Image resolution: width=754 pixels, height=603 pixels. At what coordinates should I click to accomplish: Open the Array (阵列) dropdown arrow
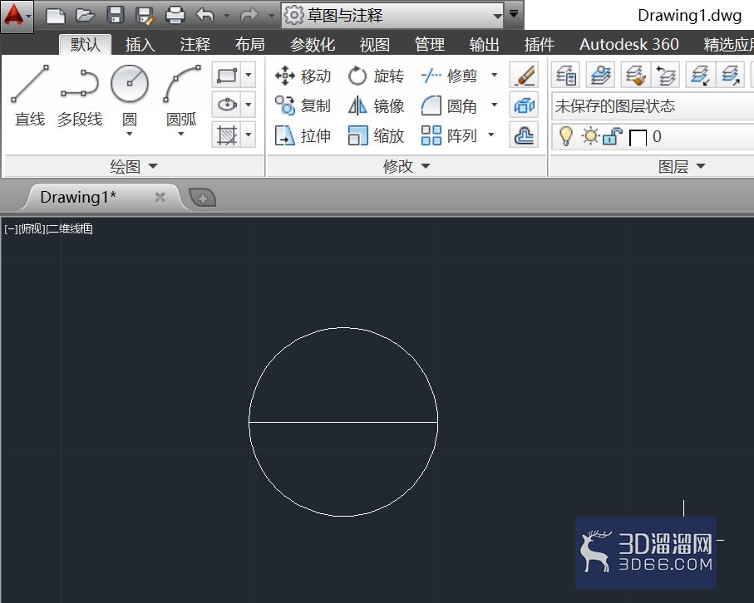tap(491, 135)
